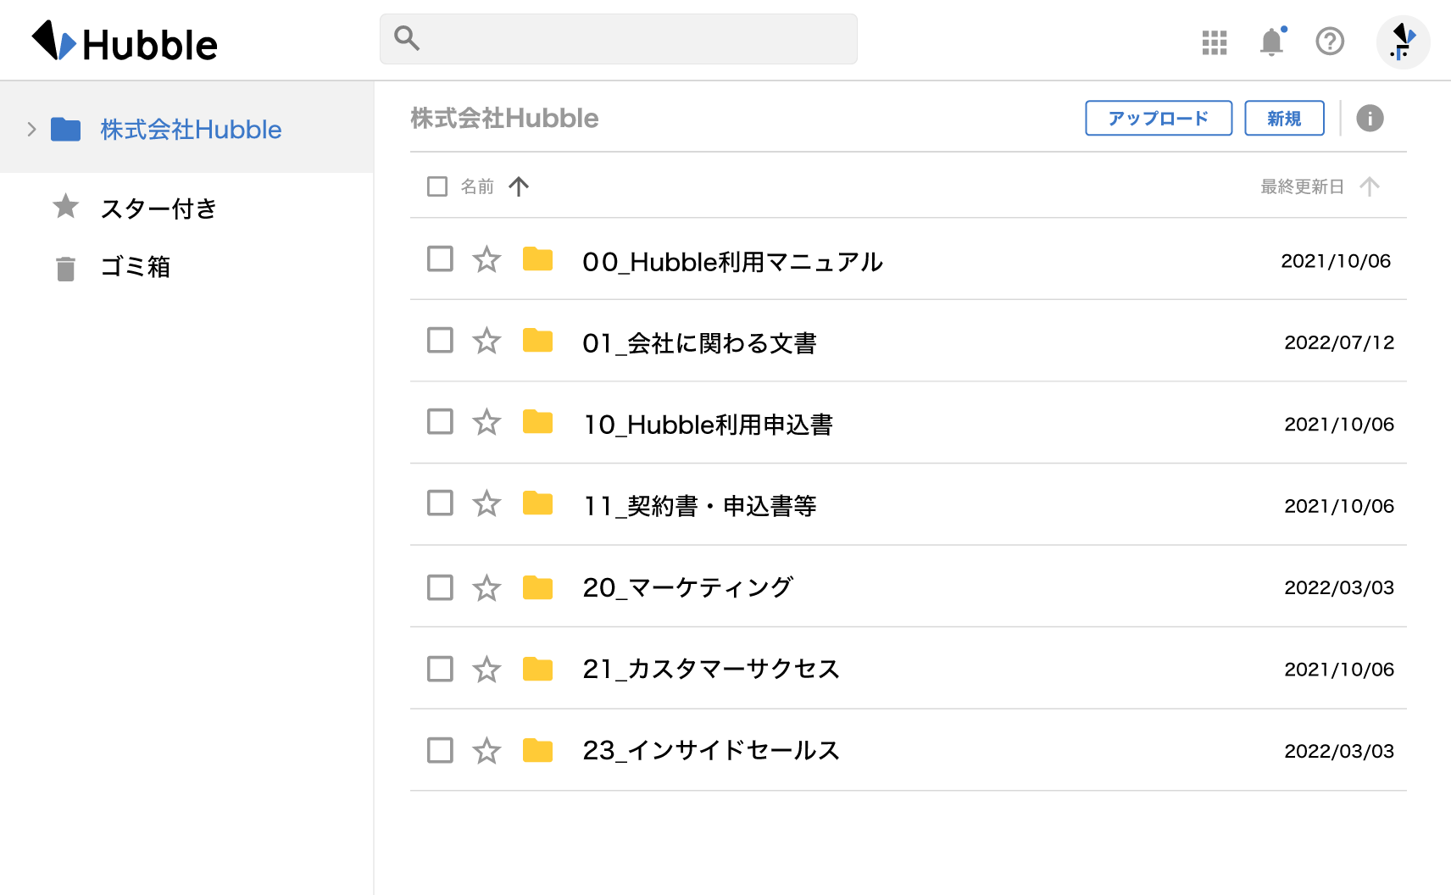1451x895 pixels.
Task: Click folder icon of 20_マーケティング
Action: (x=537, y=586)
